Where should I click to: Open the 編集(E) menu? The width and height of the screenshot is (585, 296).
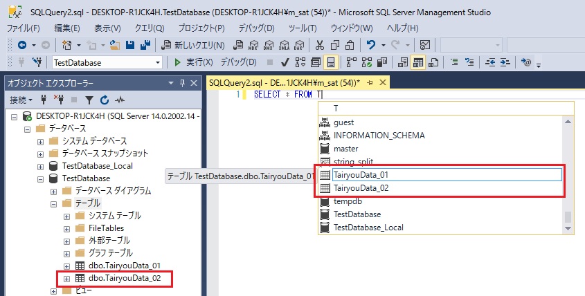click(66, 28)
